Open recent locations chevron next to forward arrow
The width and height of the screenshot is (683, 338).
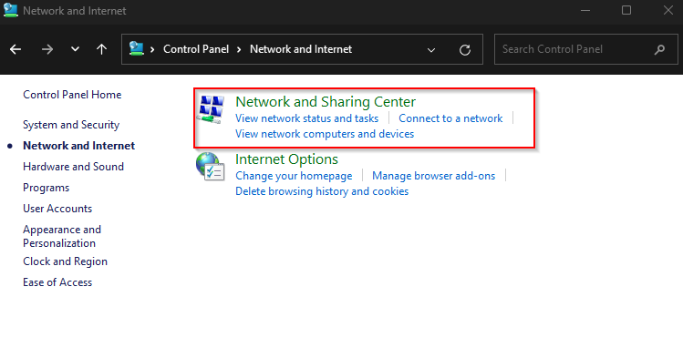[x=75, y=49]
